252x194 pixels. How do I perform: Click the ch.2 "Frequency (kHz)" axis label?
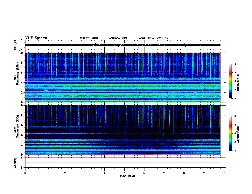tap(17, 126)
